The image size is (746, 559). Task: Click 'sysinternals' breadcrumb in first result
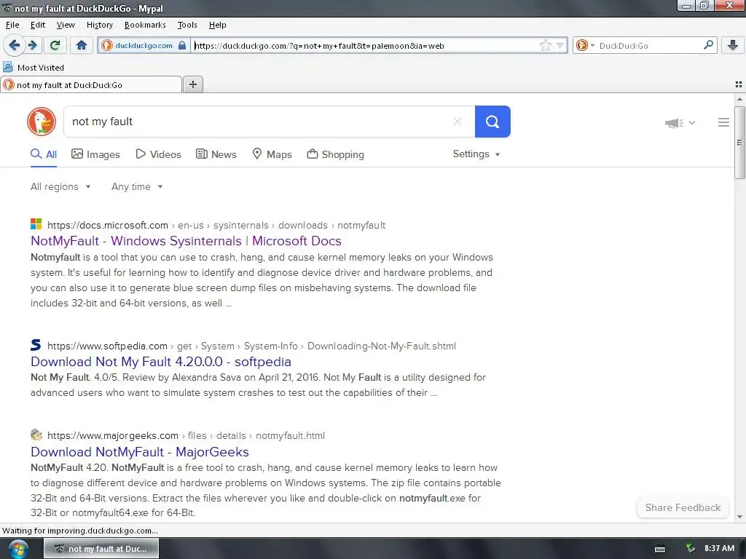240,225
